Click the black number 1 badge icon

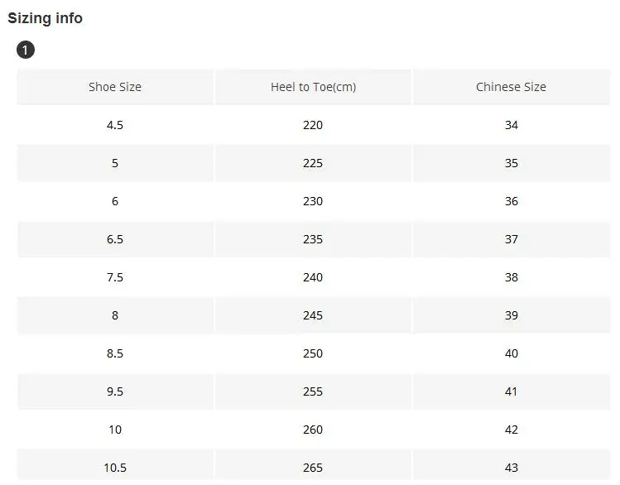(26, 50)
